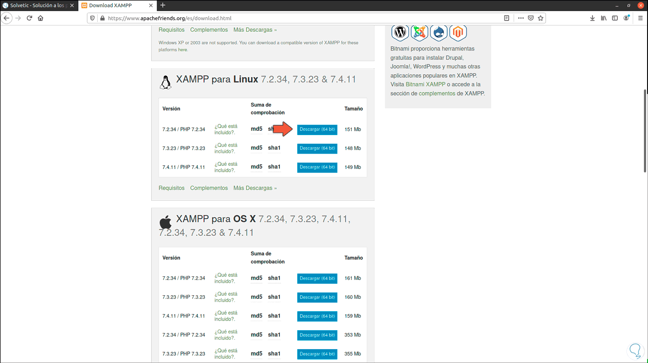
Task: Click the browser forward arrow
Action: (x=18, y=18)
